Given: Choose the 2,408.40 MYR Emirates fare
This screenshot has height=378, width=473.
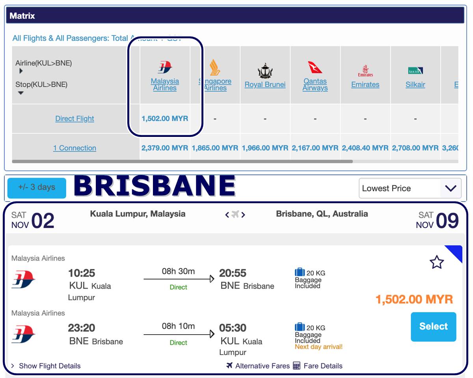Looking at the screenshot, I should click(x=365, y=148).
